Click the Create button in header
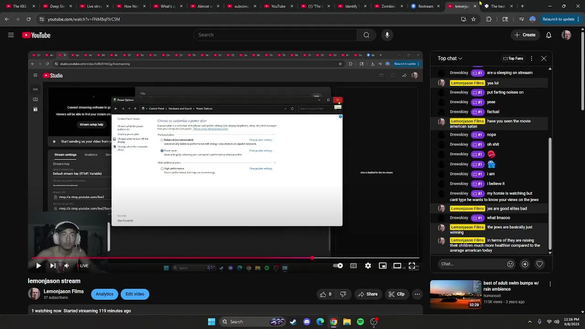Image resolution: width=585 pixels, height=329 pixels. click(x=525, y=35)
